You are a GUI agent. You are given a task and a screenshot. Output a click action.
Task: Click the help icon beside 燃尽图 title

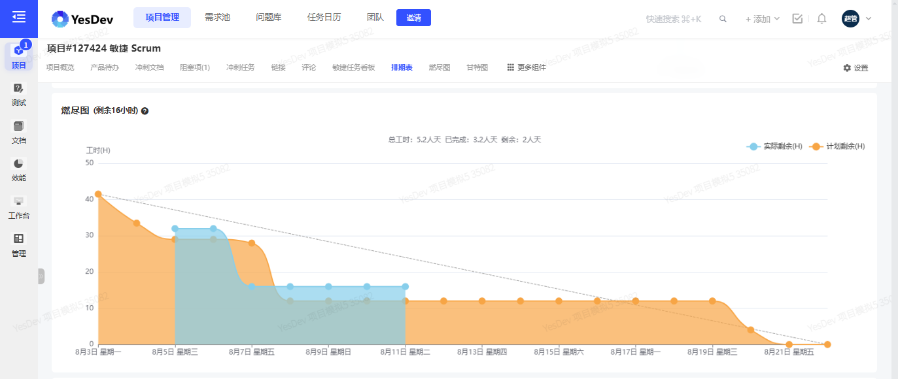pyautogui.click(x=145, y=111)
